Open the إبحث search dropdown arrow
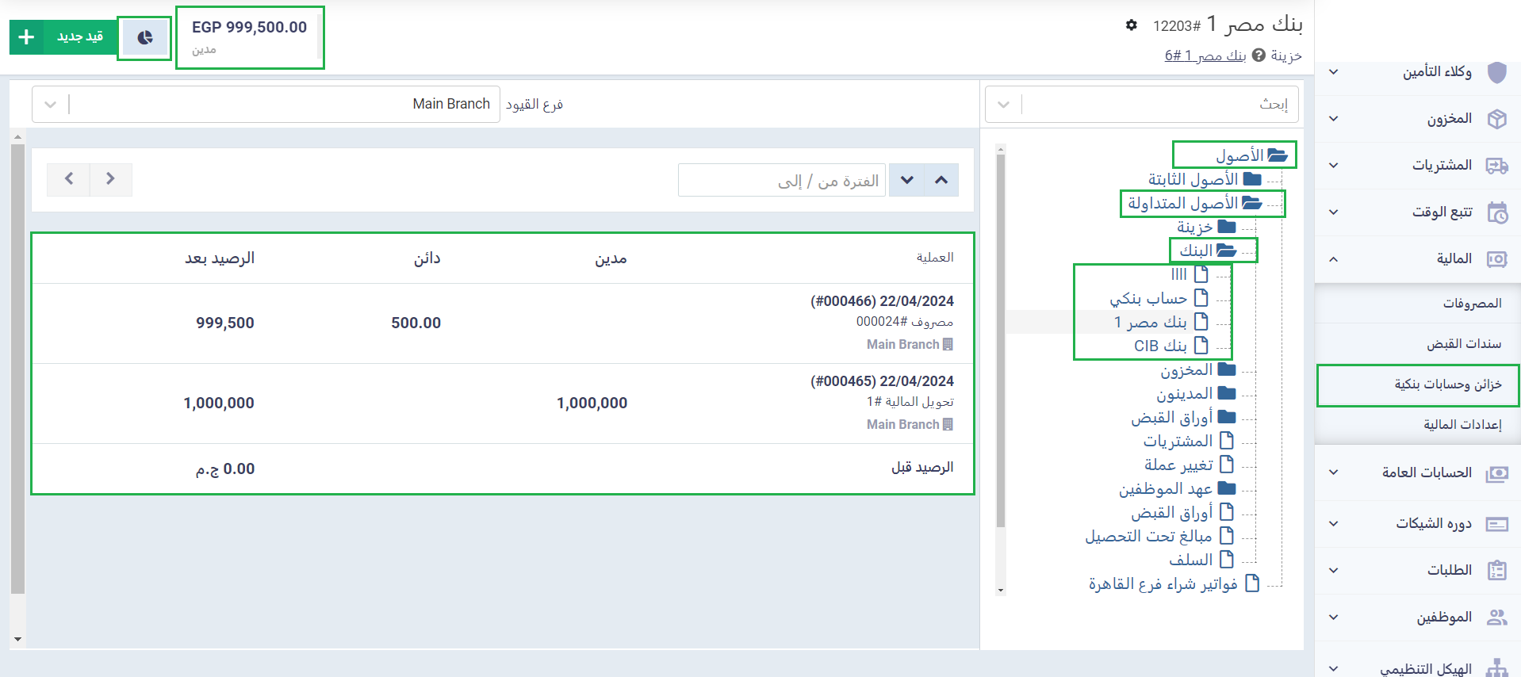This screenshot has height=677, width=1521. tap(1003, 105)
